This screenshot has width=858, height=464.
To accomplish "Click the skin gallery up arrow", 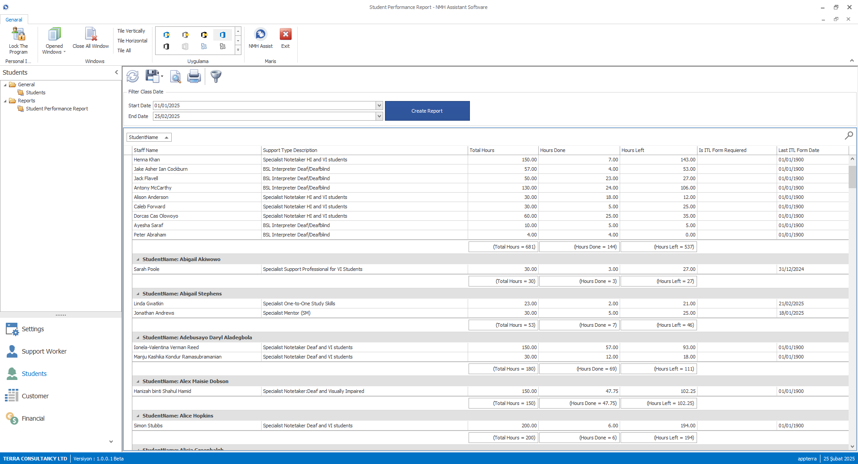I will coord(238,31).
